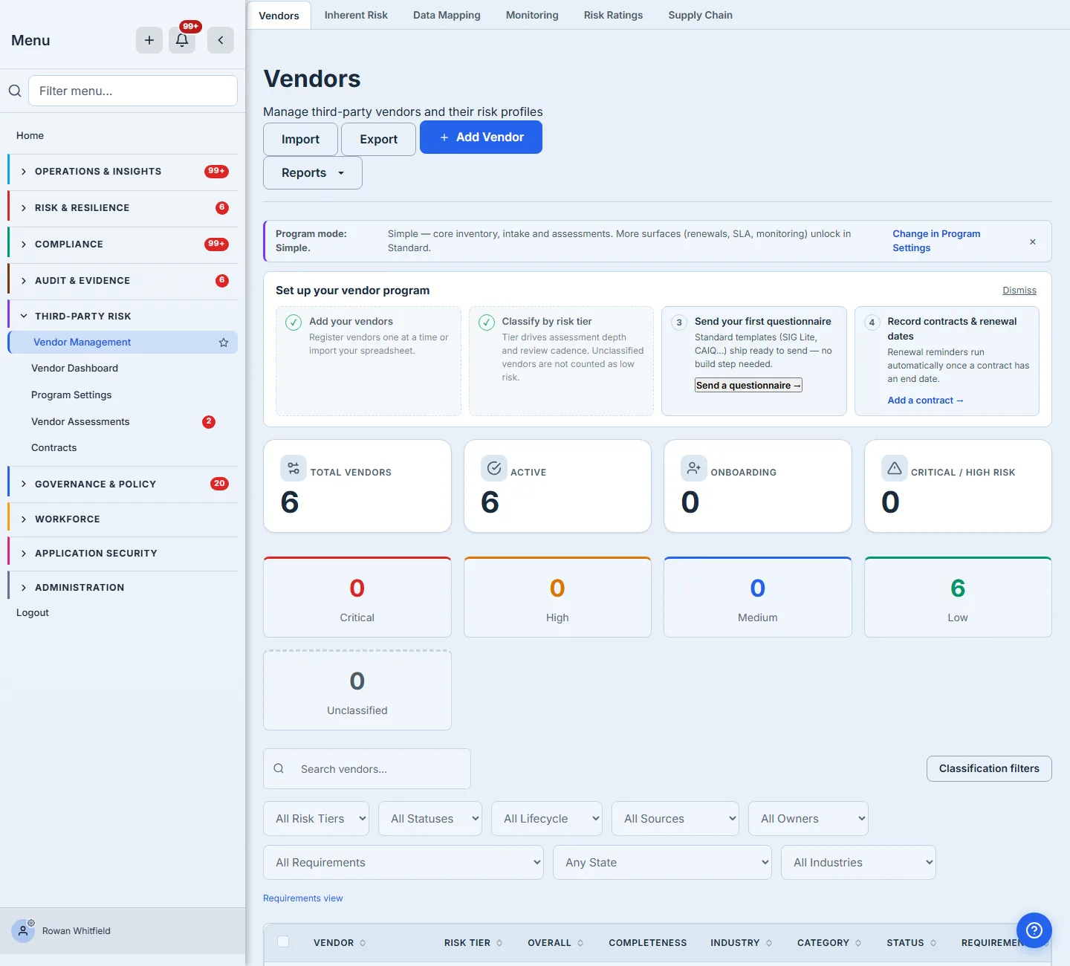Click Send a questionnaire button
The height and width of the screenshot is (966, 1070).
point(748,385)
